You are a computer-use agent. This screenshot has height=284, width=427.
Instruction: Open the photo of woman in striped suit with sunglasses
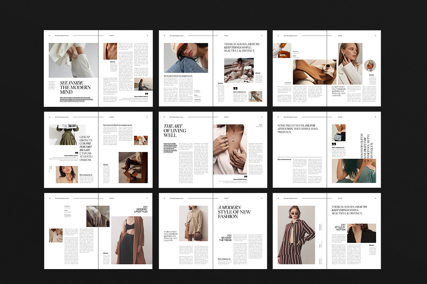click(296, 235)
